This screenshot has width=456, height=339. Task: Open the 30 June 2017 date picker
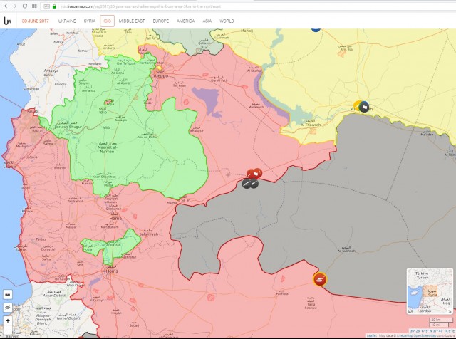coord(33,21)
